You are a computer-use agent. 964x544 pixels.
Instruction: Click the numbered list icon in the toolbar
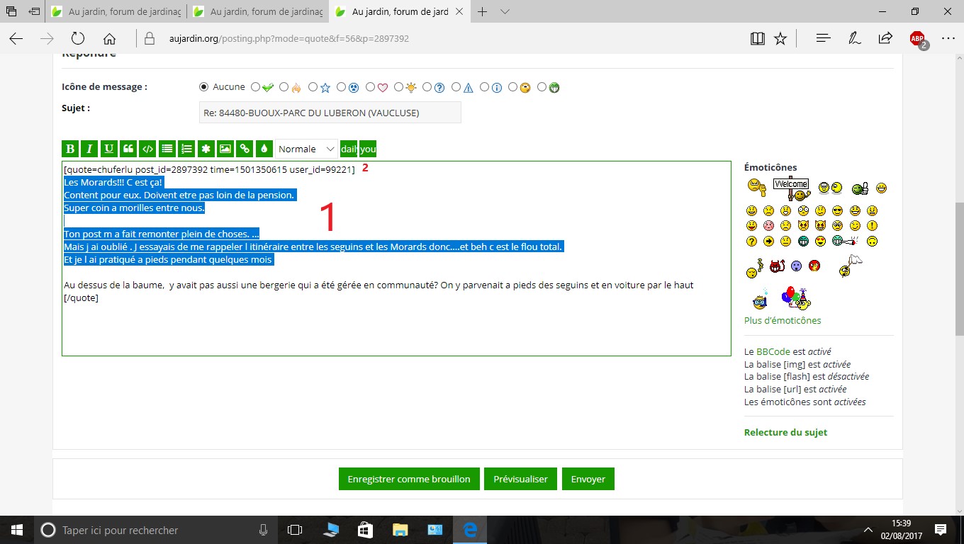pos(186,149)
